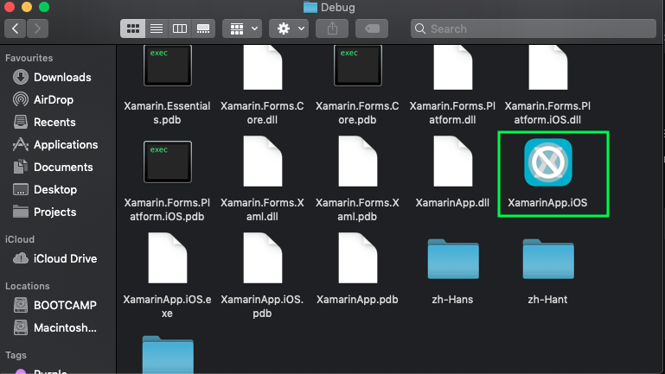Switch to list view

point(157,29)
